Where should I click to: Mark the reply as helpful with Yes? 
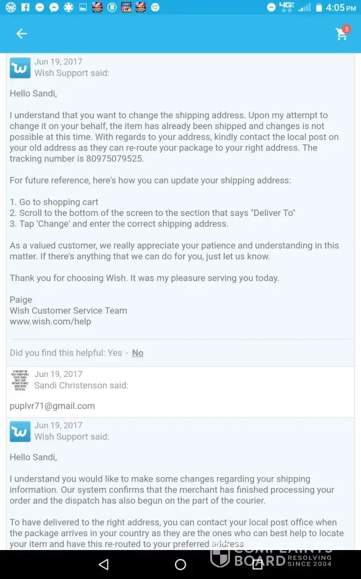pyautogui.click(x=115, y=353)
